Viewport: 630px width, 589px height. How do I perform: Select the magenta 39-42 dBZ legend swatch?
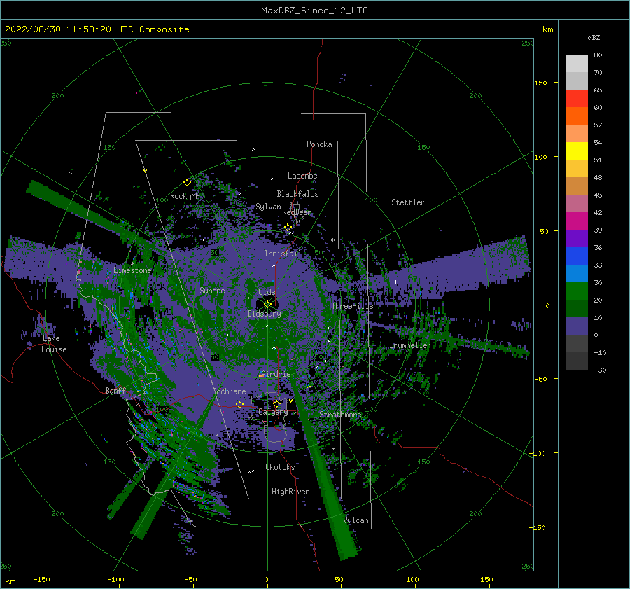tap(577, 221)
